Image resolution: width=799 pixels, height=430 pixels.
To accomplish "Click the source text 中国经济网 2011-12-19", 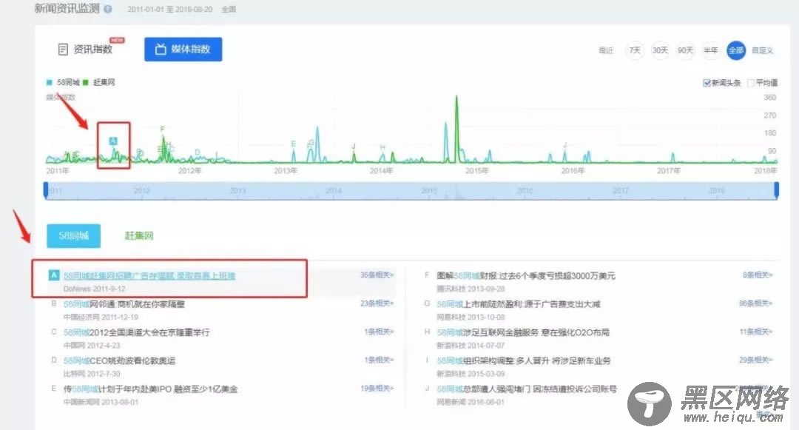I will (x=101, y=317).
